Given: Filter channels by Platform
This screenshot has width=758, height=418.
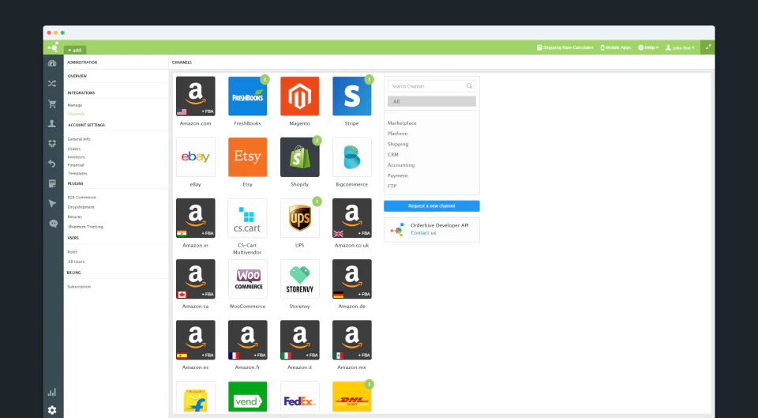Looking at the screenshot, I should click(397, 134).
